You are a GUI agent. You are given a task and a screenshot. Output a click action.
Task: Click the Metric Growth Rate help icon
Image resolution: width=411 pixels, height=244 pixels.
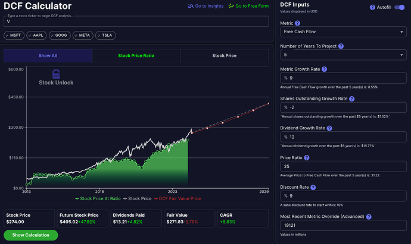coord(324,69)
